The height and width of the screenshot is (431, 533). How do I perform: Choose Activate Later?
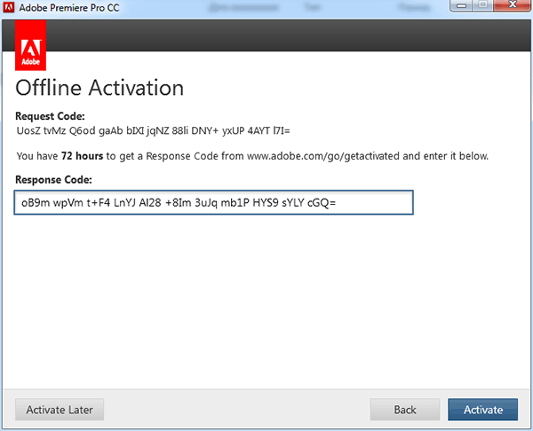tap(60, 410)
